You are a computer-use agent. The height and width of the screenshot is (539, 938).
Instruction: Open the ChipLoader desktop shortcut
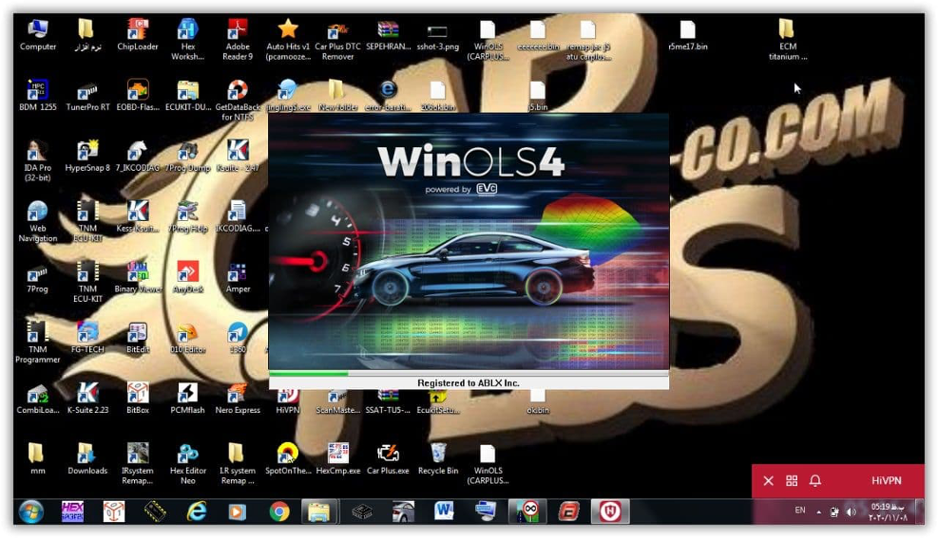pos(138,35)
